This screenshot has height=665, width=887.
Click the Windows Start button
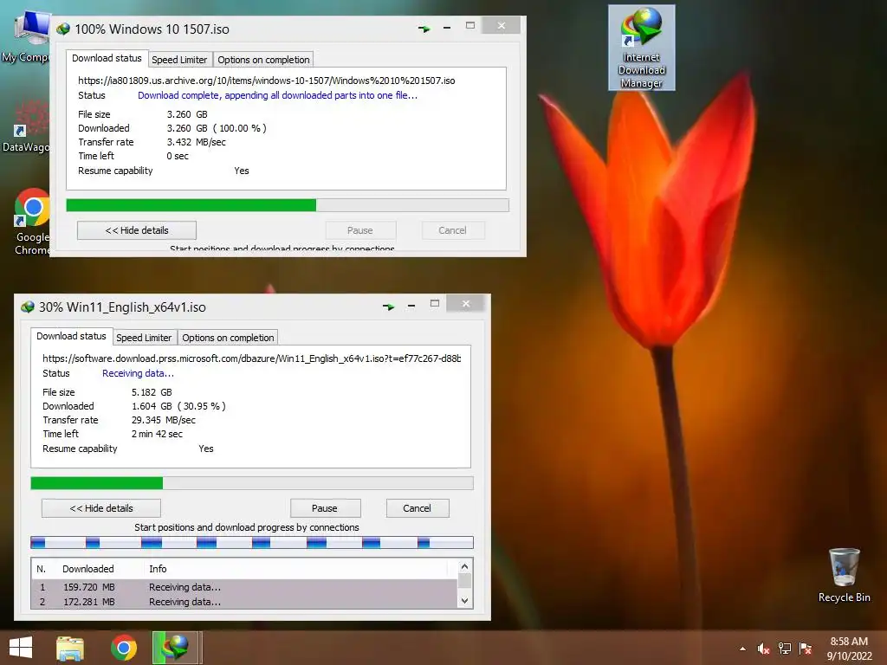(21, 648)
